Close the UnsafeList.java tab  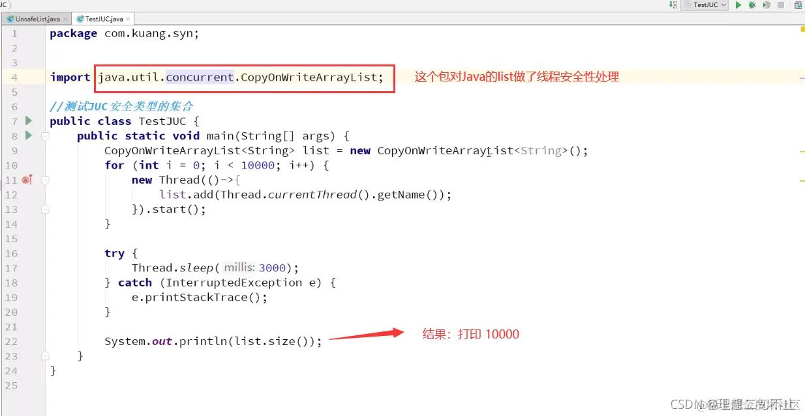pos(66,20)
